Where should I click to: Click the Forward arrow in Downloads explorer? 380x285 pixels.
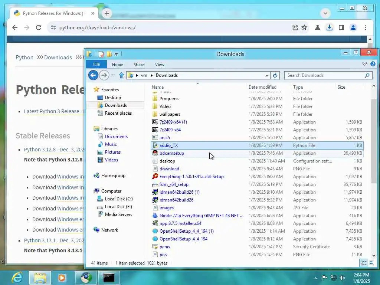tap(104, 75)
